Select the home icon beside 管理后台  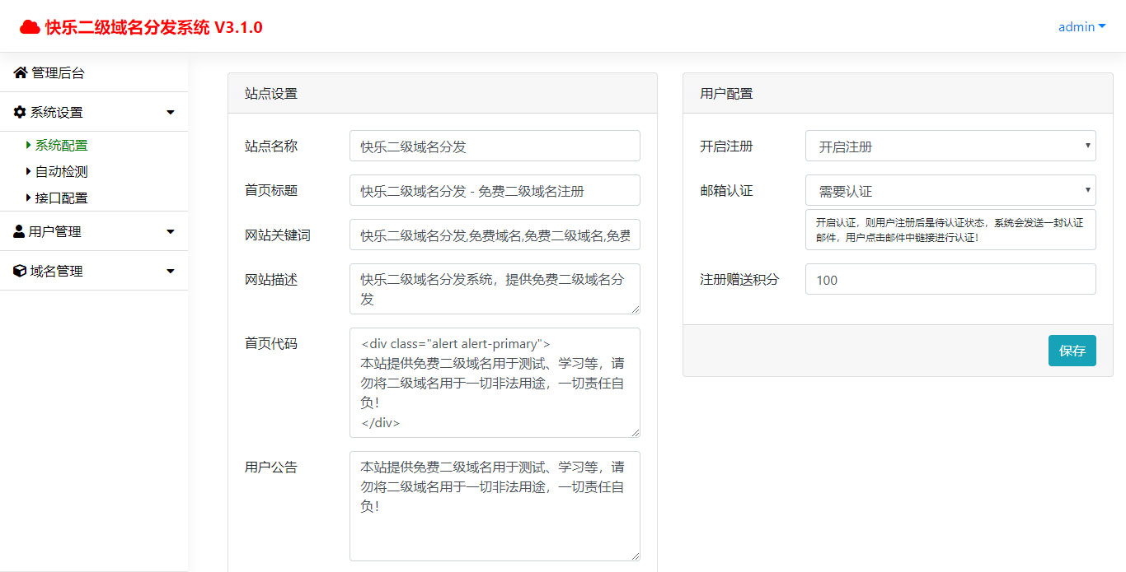(x=19, y=72)
